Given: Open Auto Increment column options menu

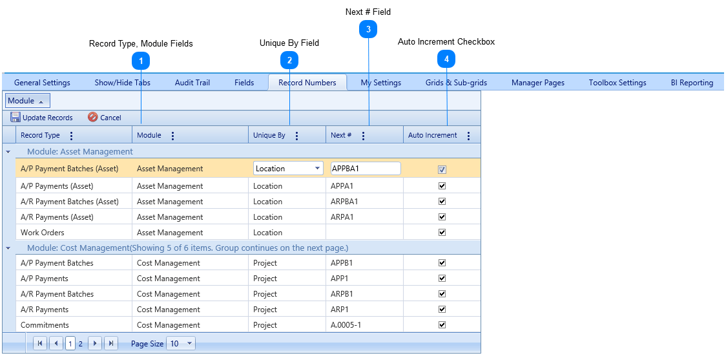Looking at the screenshot, I should 468,136.
